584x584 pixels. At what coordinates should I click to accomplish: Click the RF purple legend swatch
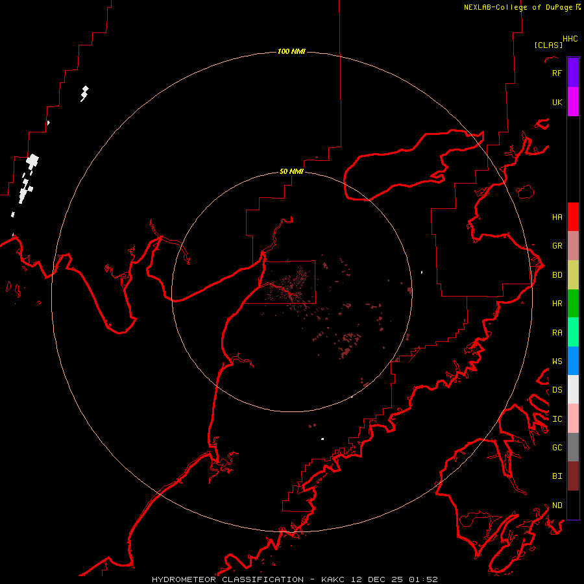coord(573,73)
